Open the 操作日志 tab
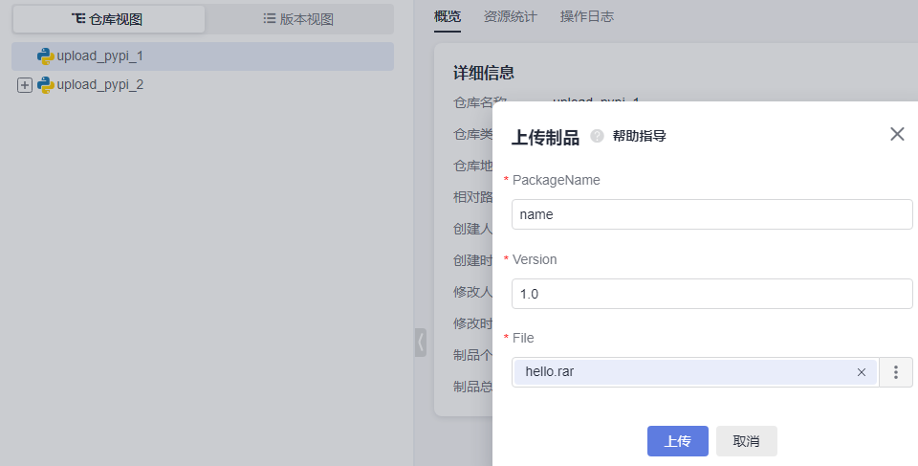Image resolution: width=918 pixels, height=466 pixels. [x=587, y=16]
